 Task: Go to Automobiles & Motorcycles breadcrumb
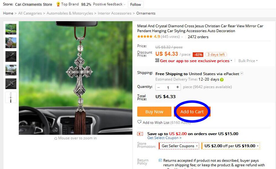tap(70, 13)
